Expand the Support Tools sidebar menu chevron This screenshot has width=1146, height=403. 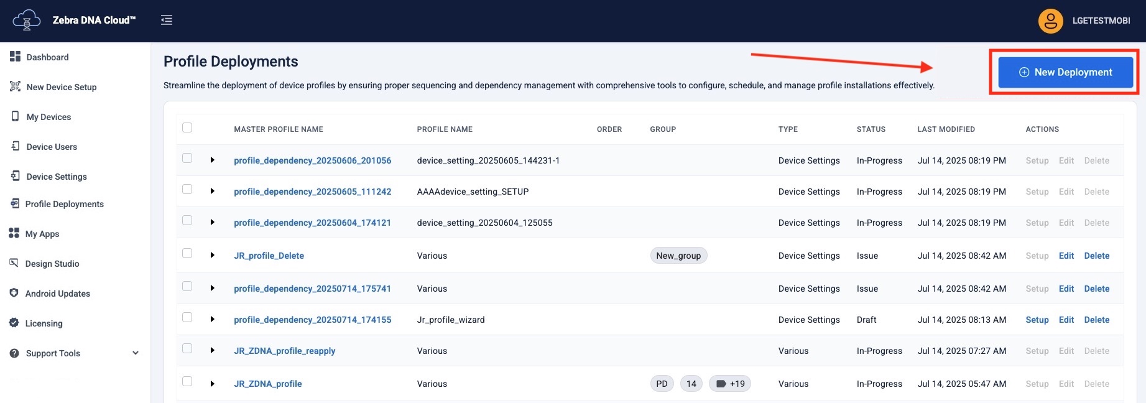pyautogui.click(x=136, y=353)
